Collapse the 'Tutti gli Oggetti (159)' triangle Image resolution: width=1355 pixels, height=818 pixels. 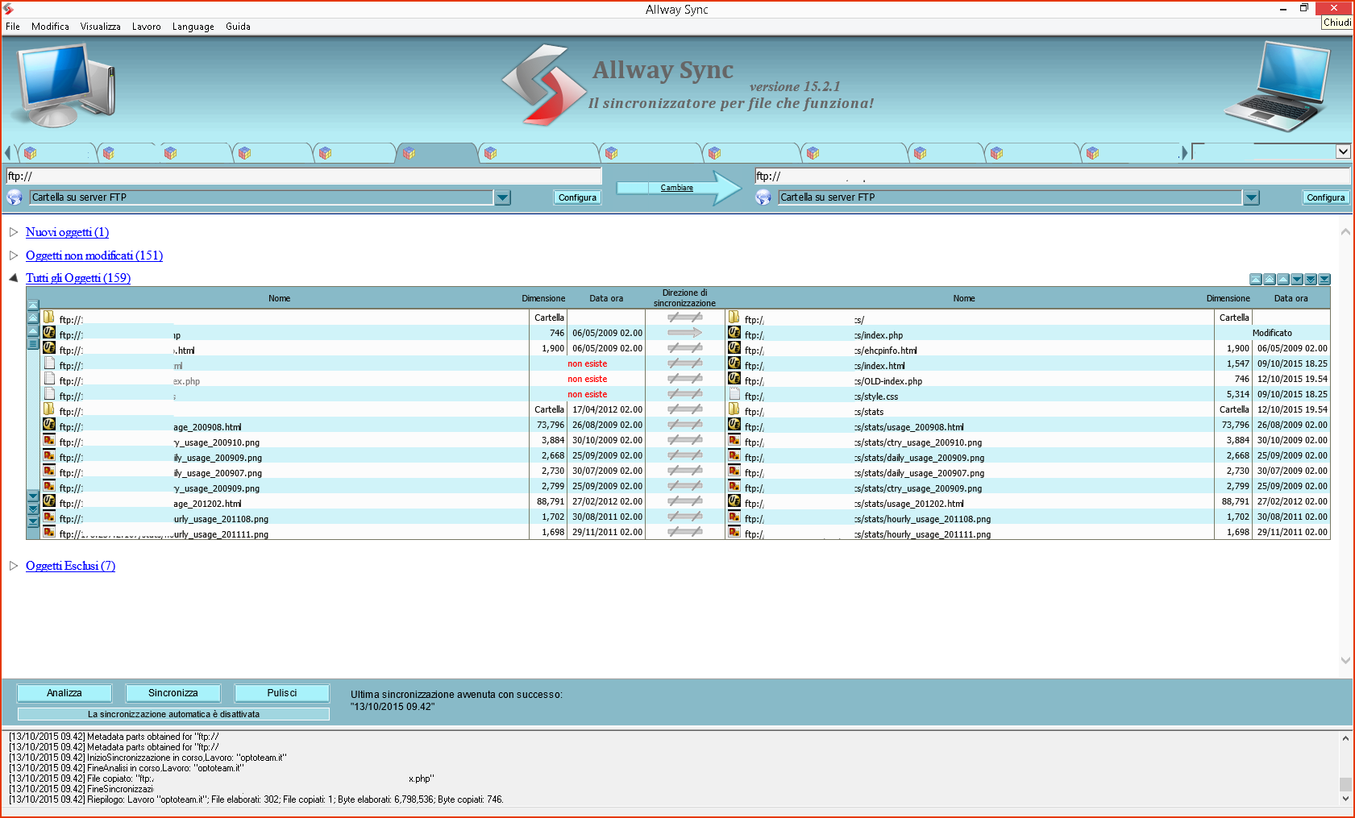pyautogui.click(x=14, y=278)
